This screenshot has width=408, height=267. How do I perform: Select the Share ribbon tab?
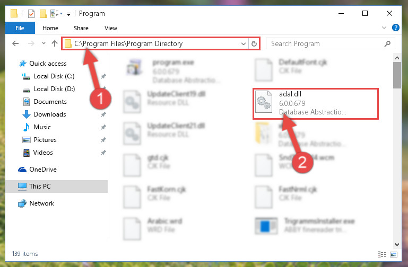[x=81, y=28]
